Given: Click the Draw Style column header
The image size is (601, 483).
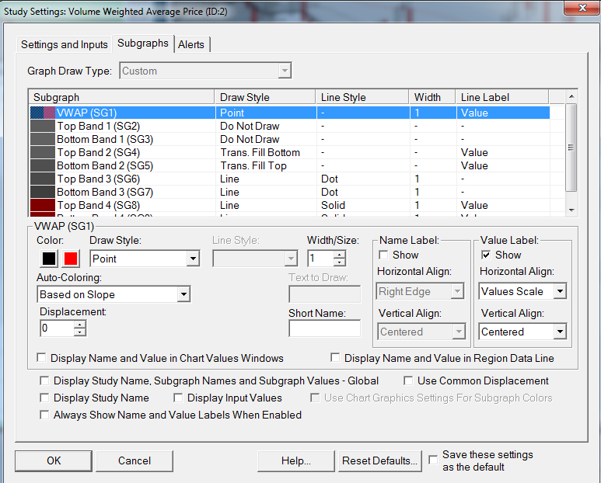Looking at the screenshot, I should click(265, 97).
